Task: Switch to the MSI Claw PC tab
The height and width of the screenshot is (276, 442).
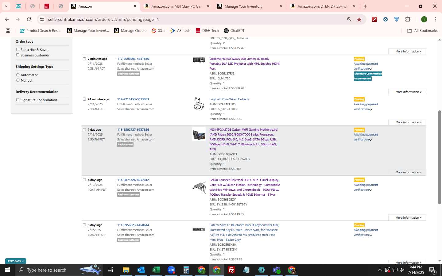Action: [176, 6]
